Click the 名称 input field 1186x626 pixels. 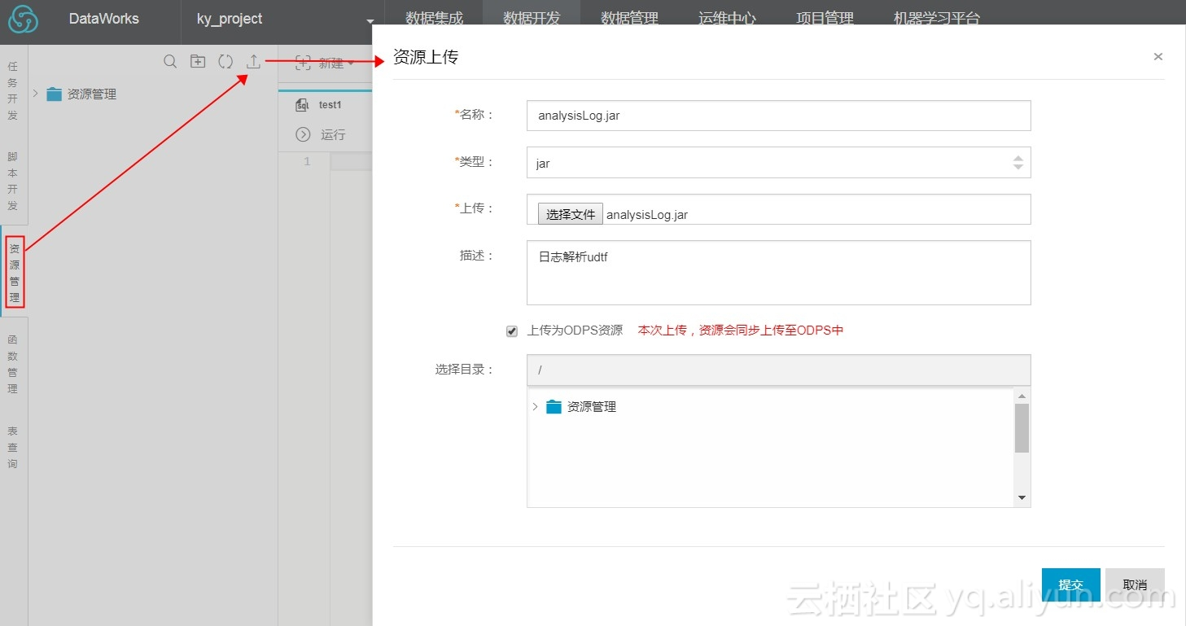[x=779, y=116]
